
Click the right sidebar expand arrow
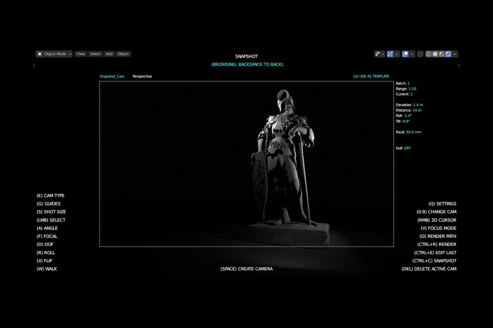click(458, 65)
